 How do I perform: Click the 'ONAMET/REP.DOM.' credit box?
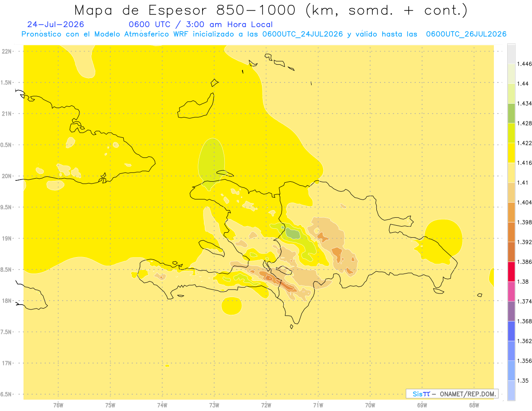[452, 394]
